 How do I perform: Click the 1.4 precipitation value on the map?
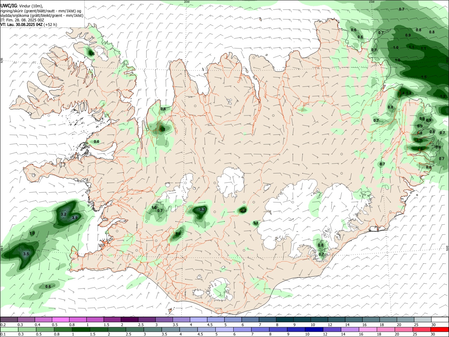click(178, 234)
